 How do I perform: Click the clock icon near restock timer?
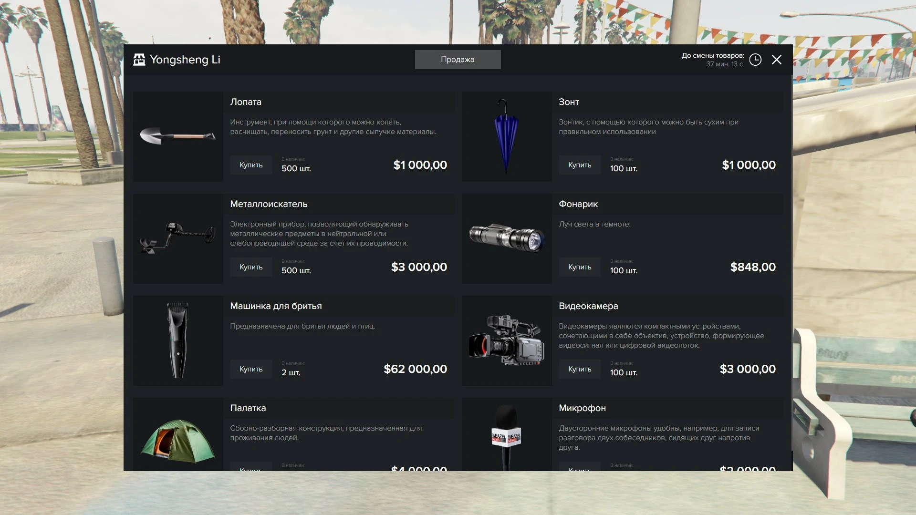pyautogui.click(x=755, y=60)
